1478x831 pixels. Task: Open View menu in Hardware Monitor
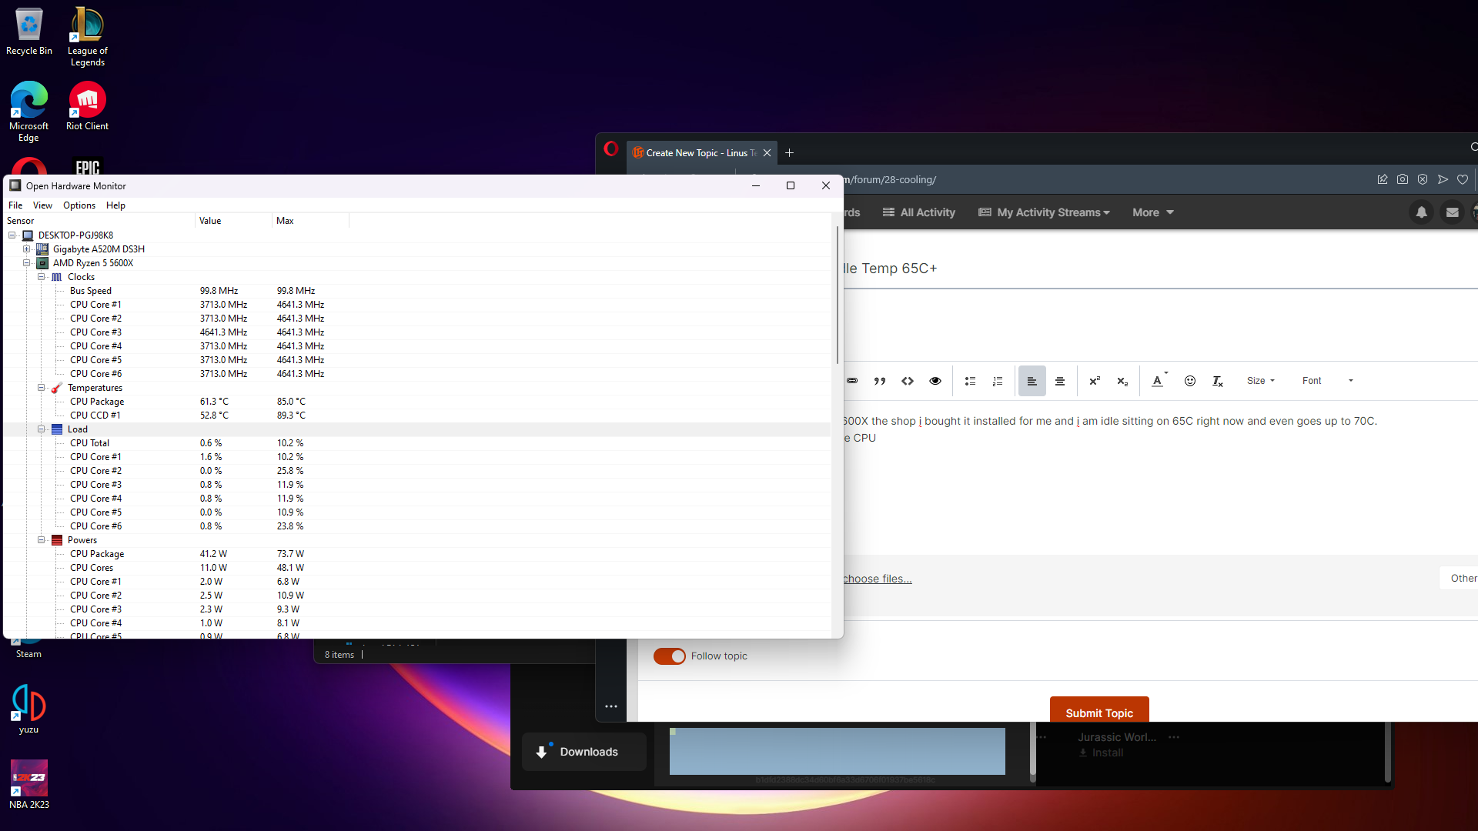[42, 205]
